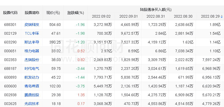The image size is (224, 107).
Task: Click the price 18.18 cell
Action: click(x=56, y=104)
